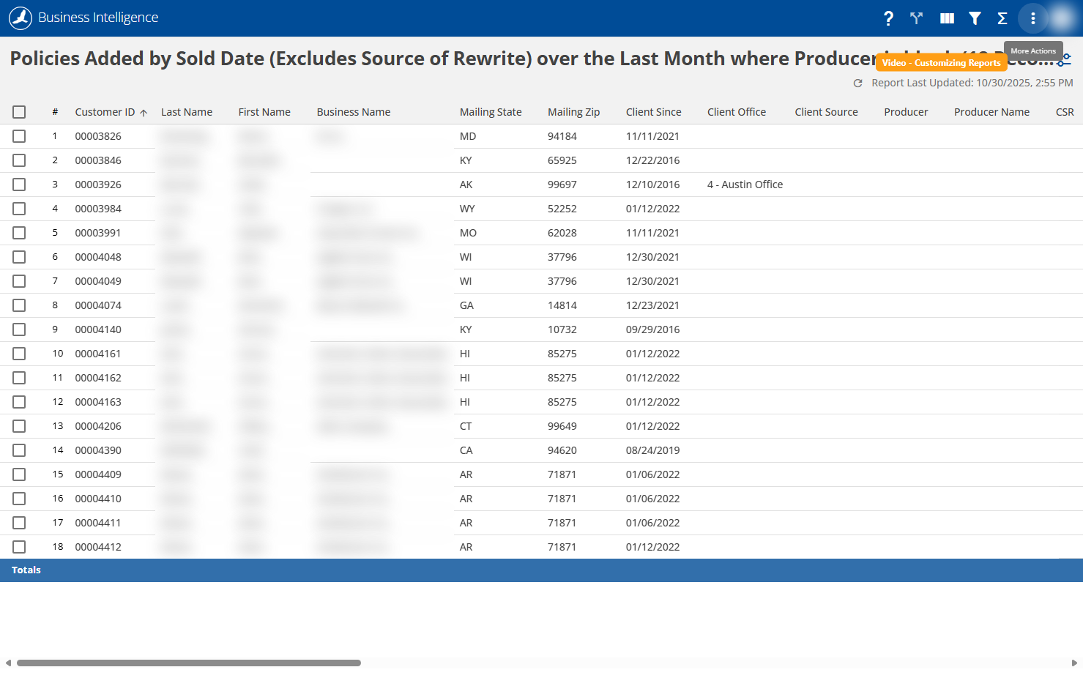The width and height of the screenshot is (1083, 678).
Task: Sort by the Client Since column
Action: pos(653,112)
